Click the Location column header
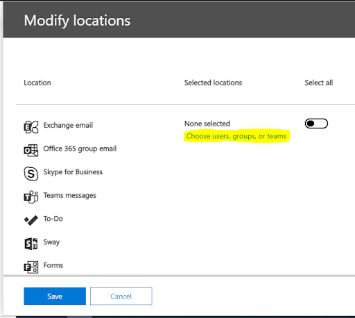The image size is (355, 318). pyautogui.click(x=37, y=83)
